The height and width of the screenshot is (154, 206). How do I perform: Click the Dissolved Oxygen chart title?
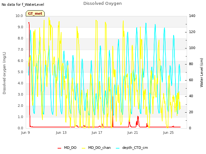[102, 4]
